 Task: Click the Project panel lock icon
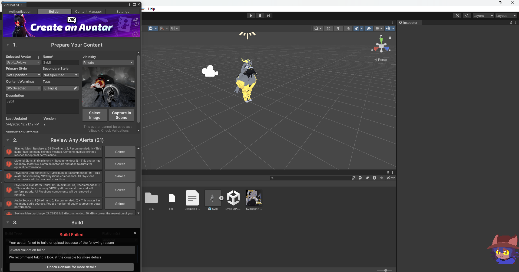pos(388,173)
